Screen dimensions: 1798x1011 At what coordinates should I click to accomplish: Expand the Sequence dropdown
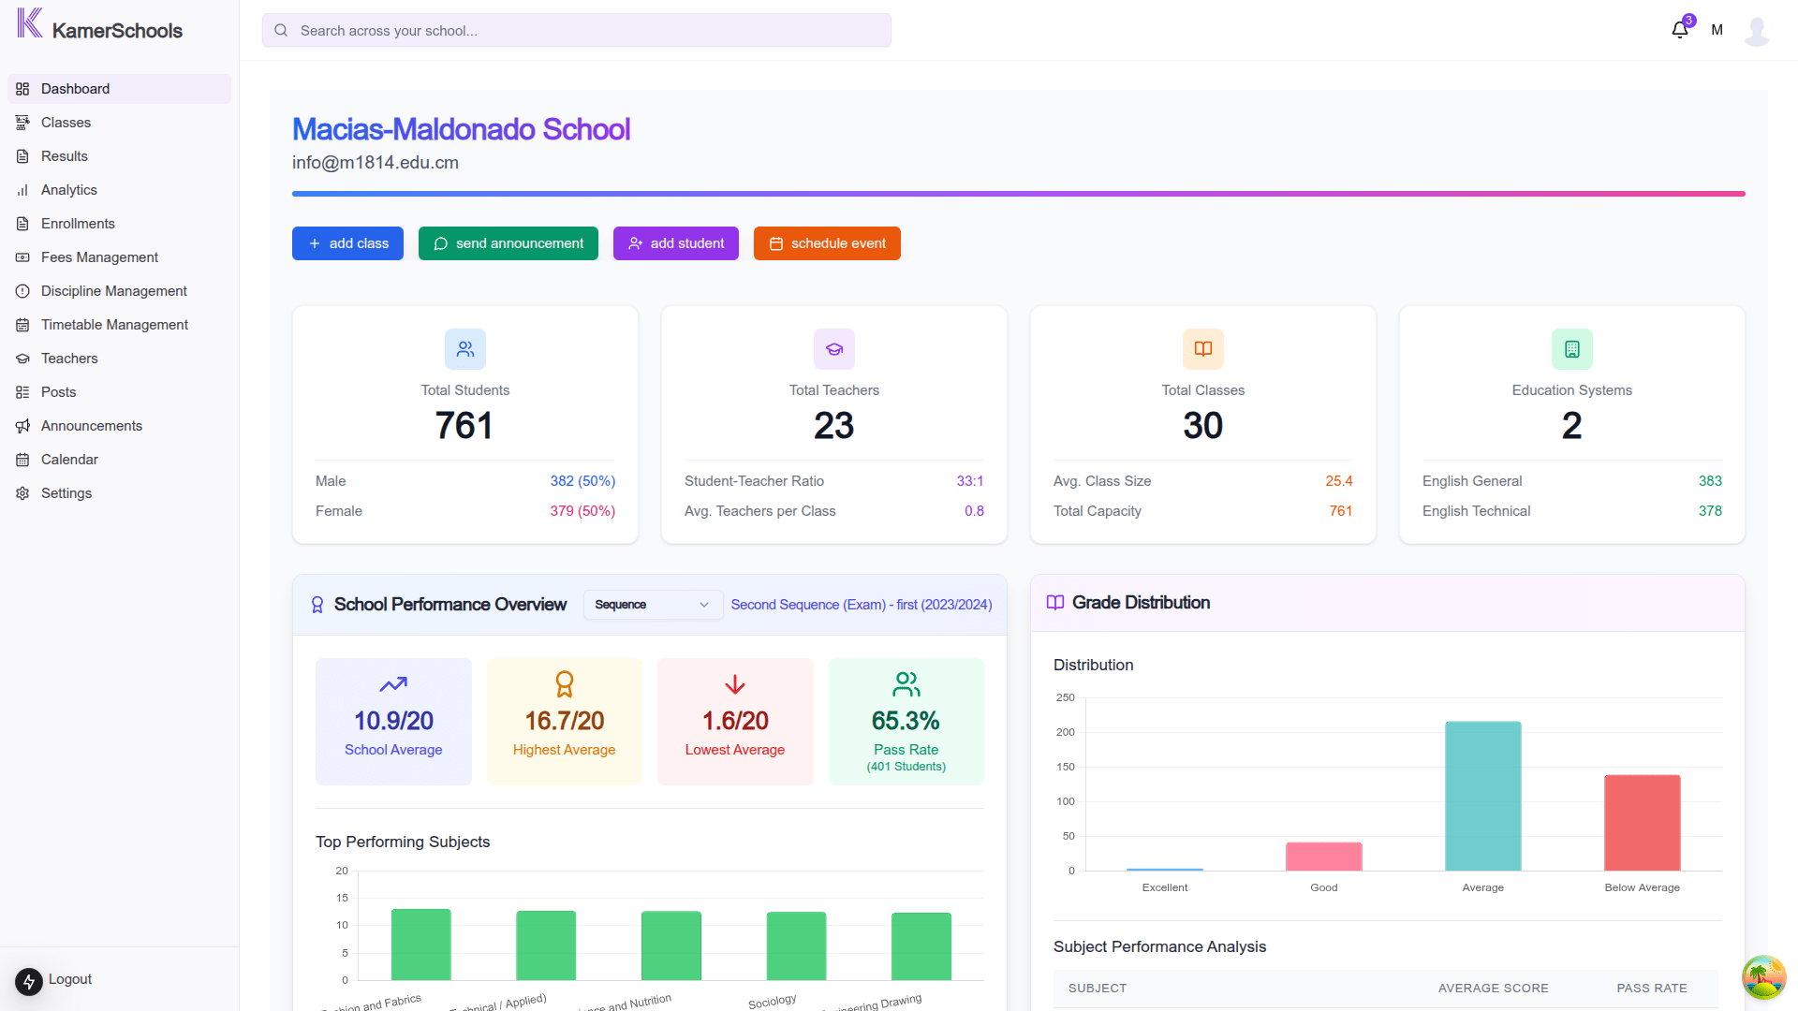click(x=652, y=605)
